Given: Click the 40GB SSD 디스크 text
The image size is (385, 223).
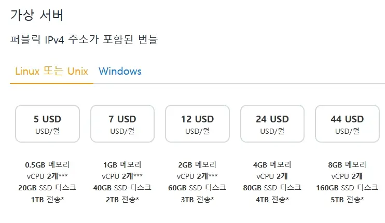Looking at the screenshot, I should click(x=122, y=188).
